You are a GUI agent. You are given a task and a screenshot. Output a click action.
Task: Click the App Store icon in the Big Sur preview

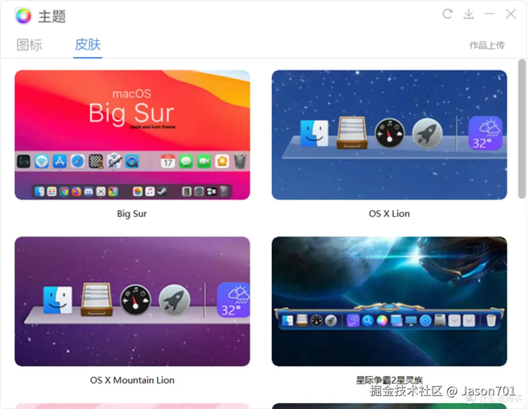(60, 161)
